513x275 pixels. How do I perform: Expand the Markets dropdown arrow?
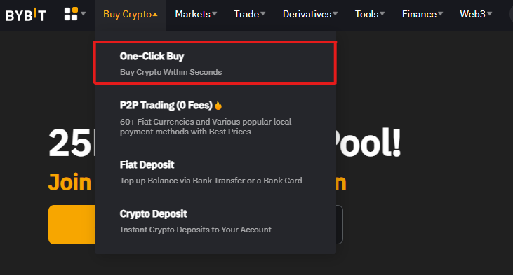(215, 14)
